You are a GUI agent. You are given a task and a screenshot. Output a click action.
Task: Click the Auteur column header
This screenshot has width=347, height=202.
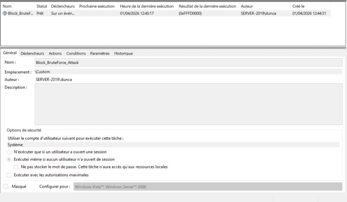tap(248, 7)
